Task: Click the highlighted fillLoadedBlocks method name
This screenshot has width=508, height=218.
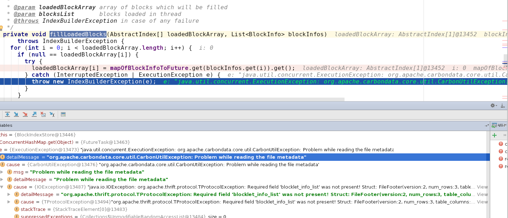Action: [78, 34]
